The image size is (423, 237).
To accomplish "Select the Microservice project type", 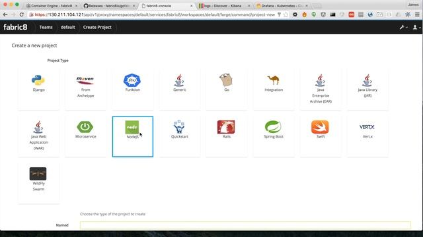I will tap(85, 136).
